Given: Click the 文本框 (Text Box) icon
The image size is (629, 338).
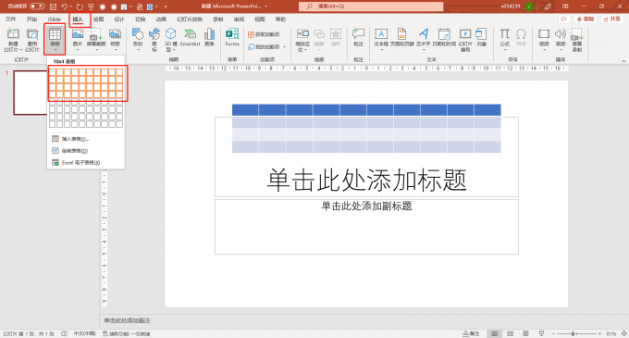Looking at the screenshot, I should (x=381, y=34).
